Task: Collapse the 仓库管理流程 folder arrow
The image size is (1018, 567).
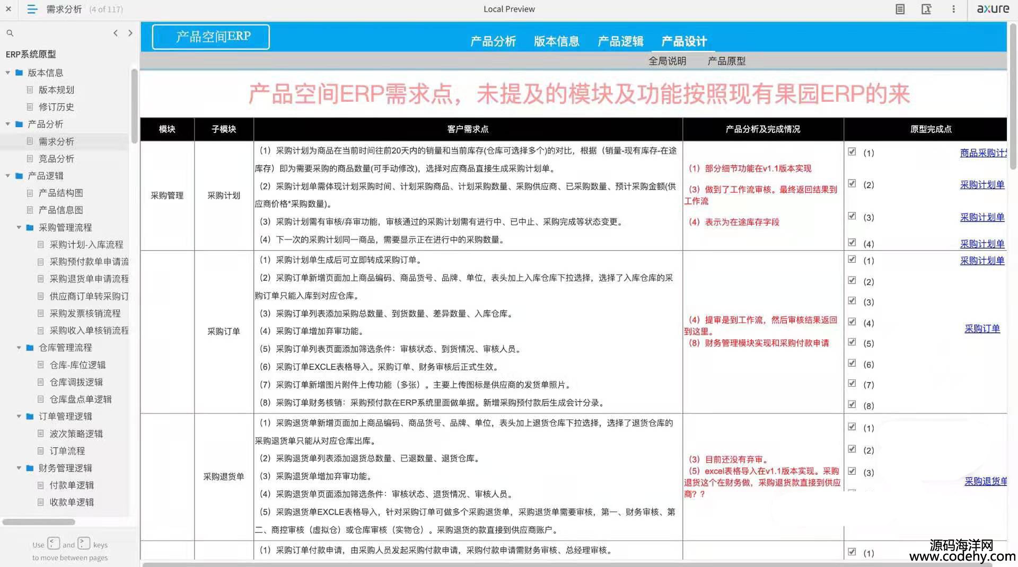Action: click(19, 348)
